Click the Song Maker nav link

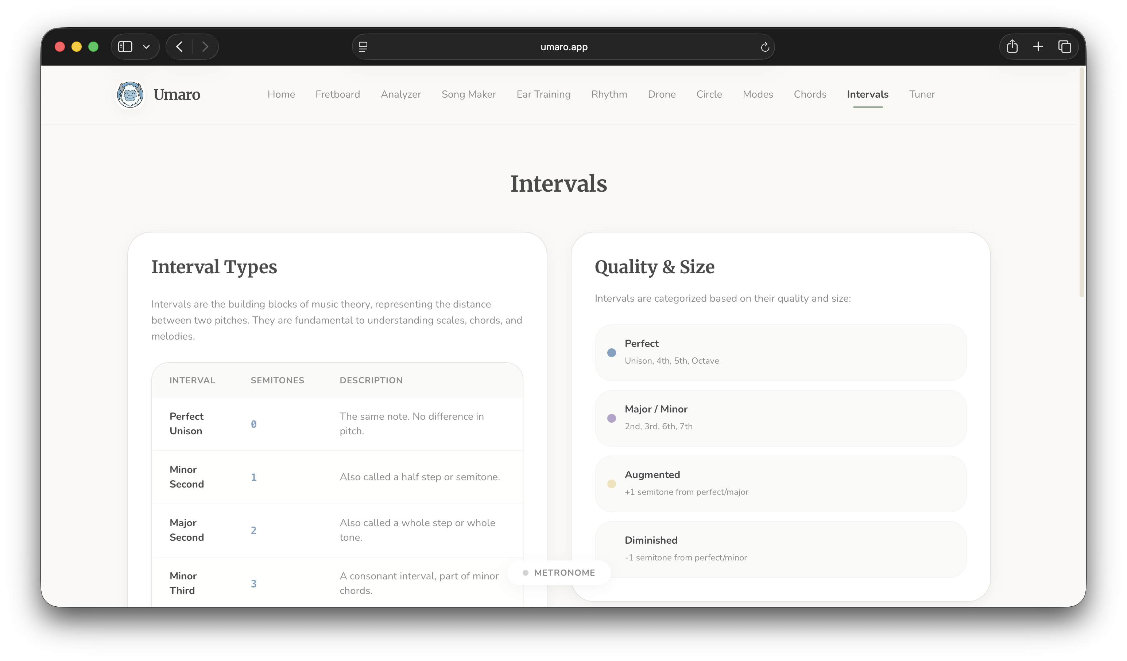(468, 94)
